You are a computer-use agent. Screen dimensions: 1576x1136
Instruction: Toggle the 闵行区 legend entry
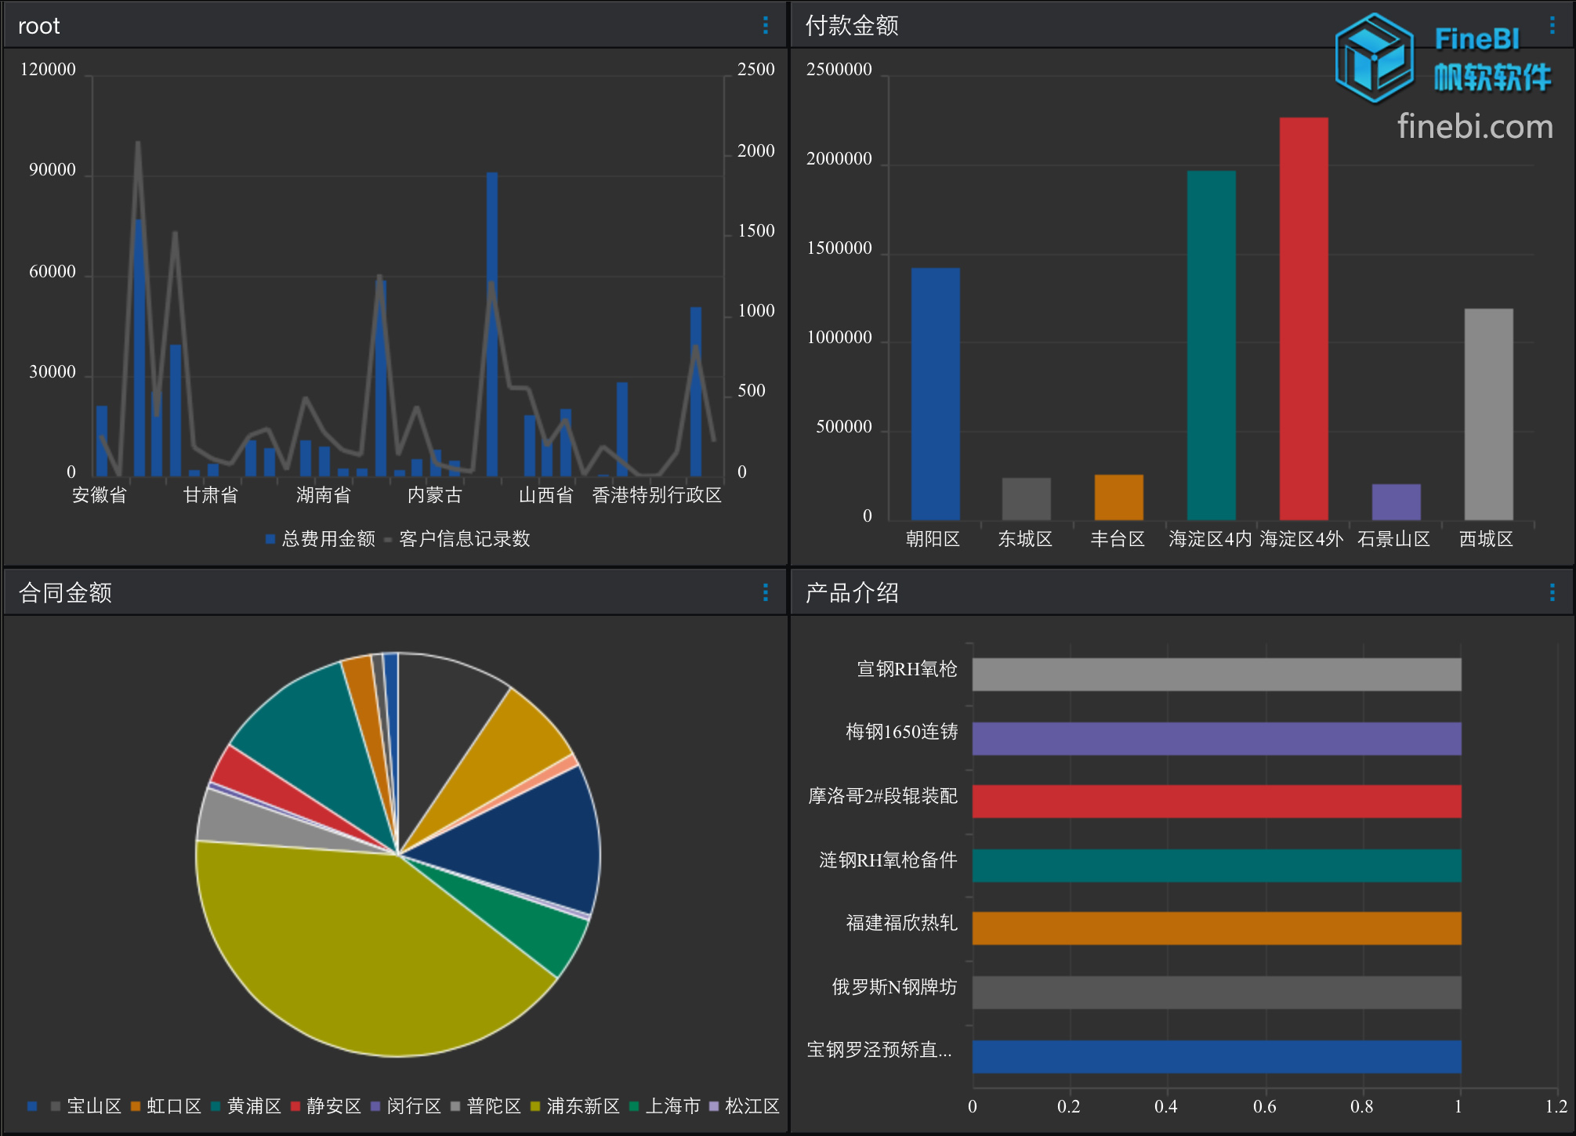[406, 1106]
